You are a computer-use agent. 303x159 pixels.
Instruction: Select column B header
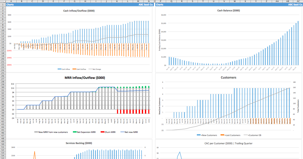[21, 1]
